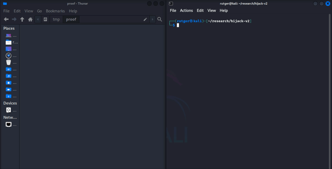Open parent folder with up arrow

(22, 19)
